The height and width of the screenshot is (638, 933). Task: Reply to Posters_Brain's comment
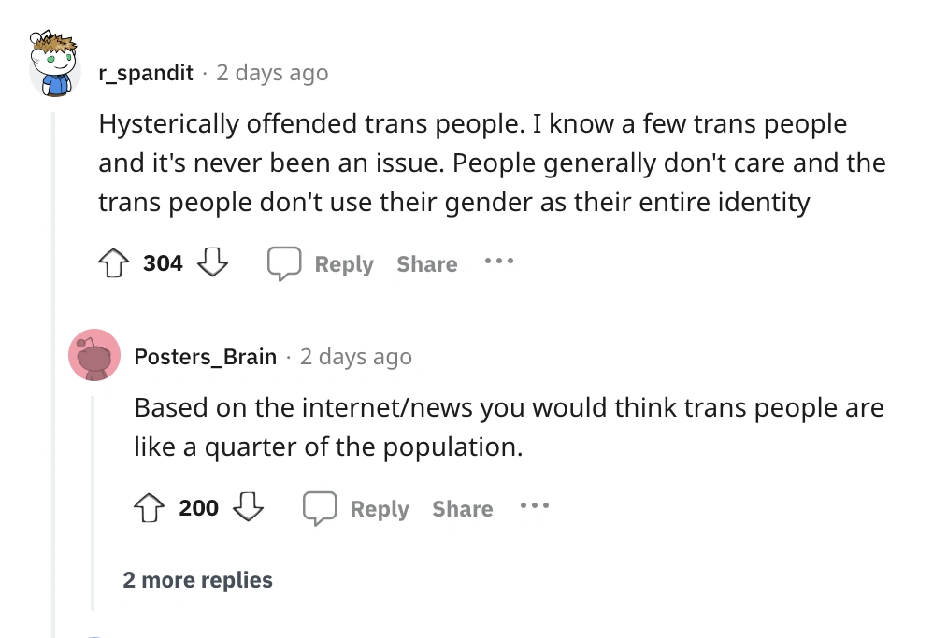tap(379, 509)
